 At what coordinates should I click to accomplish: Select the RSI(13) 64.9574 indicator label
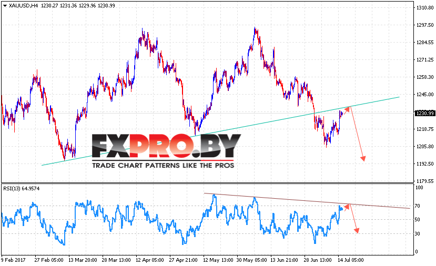point(22,188)
